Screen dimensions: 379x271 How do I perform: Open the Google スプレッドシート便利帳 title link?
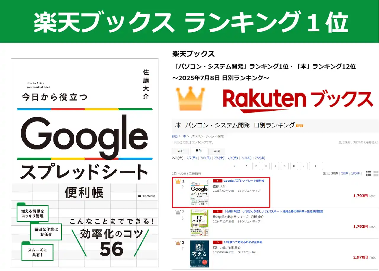[244, 181]
